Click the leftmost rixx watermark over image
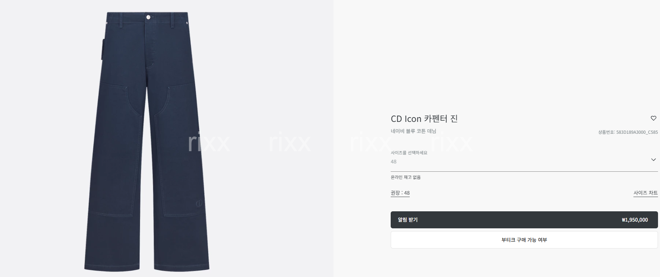Viewport: 660px width, 277px height. (x=208, y=143)
